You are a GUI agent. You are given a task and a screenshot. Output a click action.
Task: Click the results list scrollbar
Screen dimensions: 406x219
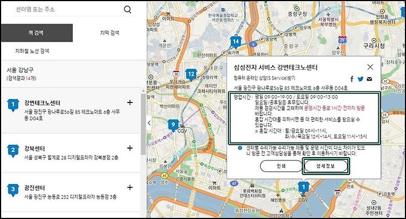[143, 124]
